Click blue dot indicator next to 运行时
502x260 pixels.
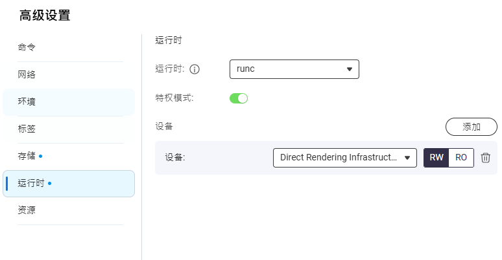click(49, 183)
